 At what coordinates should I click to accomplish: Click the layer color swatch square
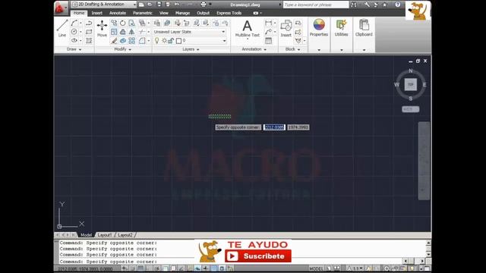tap(178, 40)
